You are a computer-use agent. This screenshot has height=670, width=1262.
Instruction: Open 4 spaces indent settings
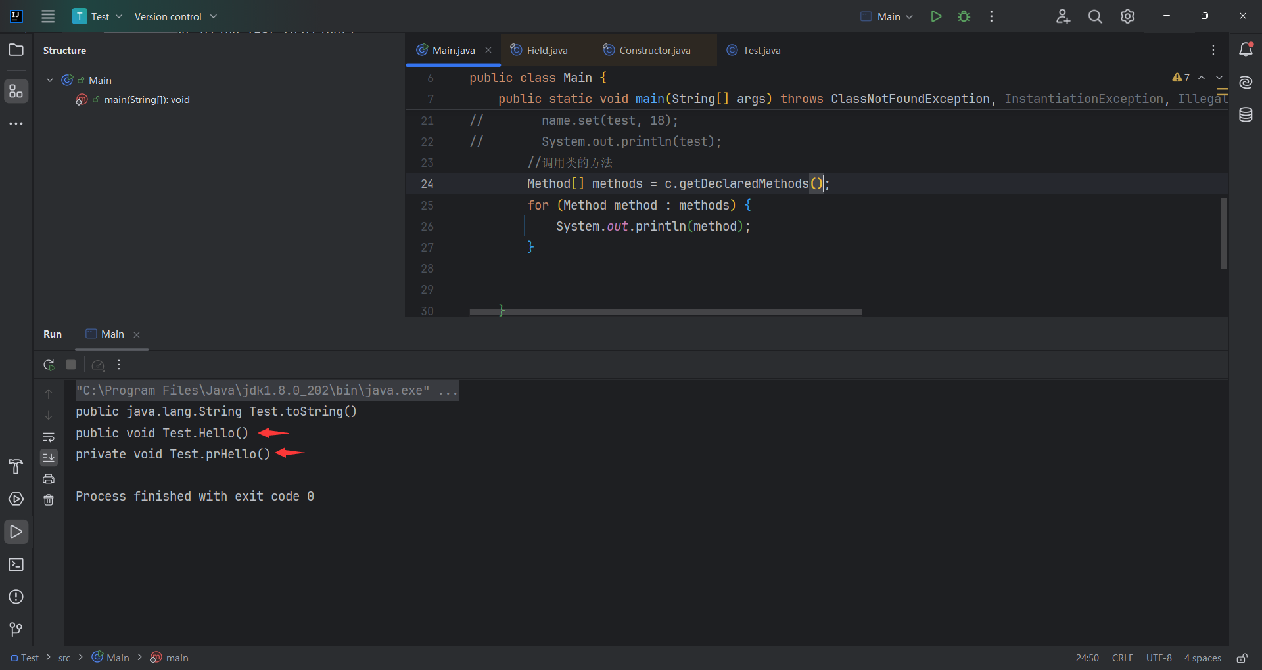1202,658
